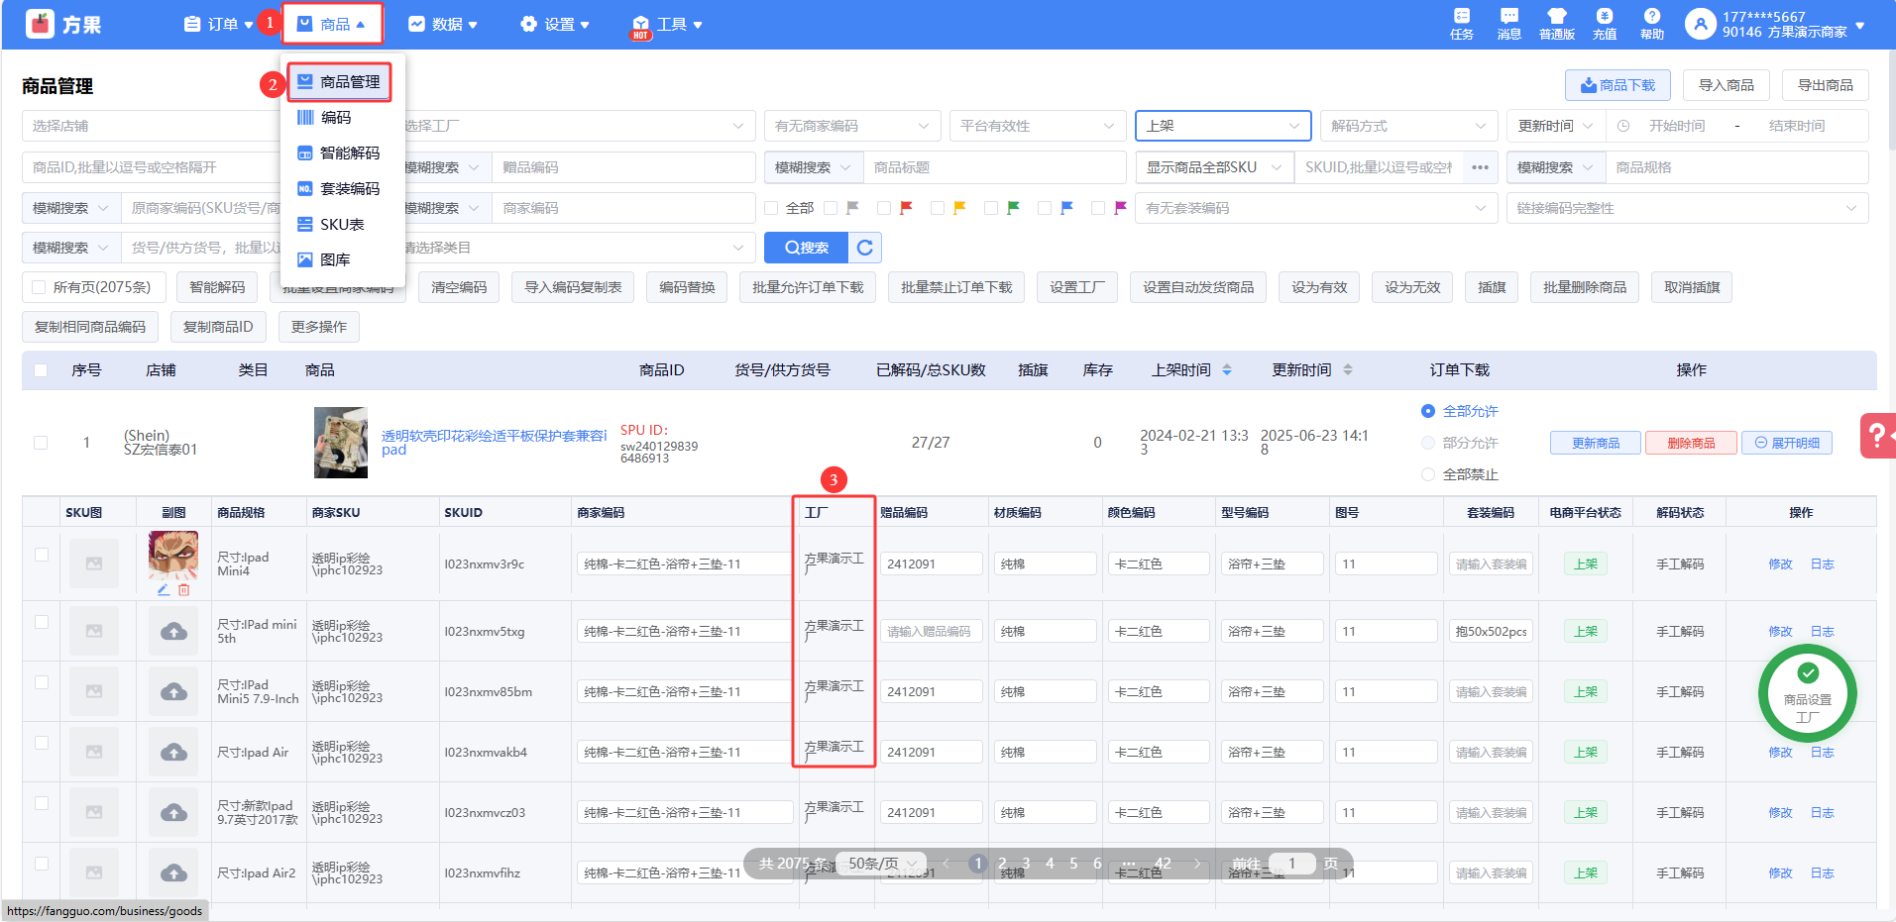Open the 显示商品全部SKU dropdown
Viewport: 1896px width, 922px height.
pyautogui.click(x=1213, y=167)
